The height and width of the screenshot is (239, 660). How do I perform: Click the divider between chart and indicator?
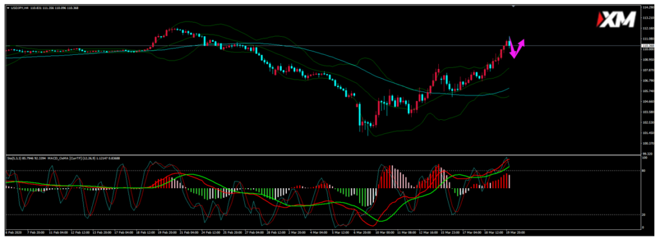pyautogui.click(x=322, y=155)
